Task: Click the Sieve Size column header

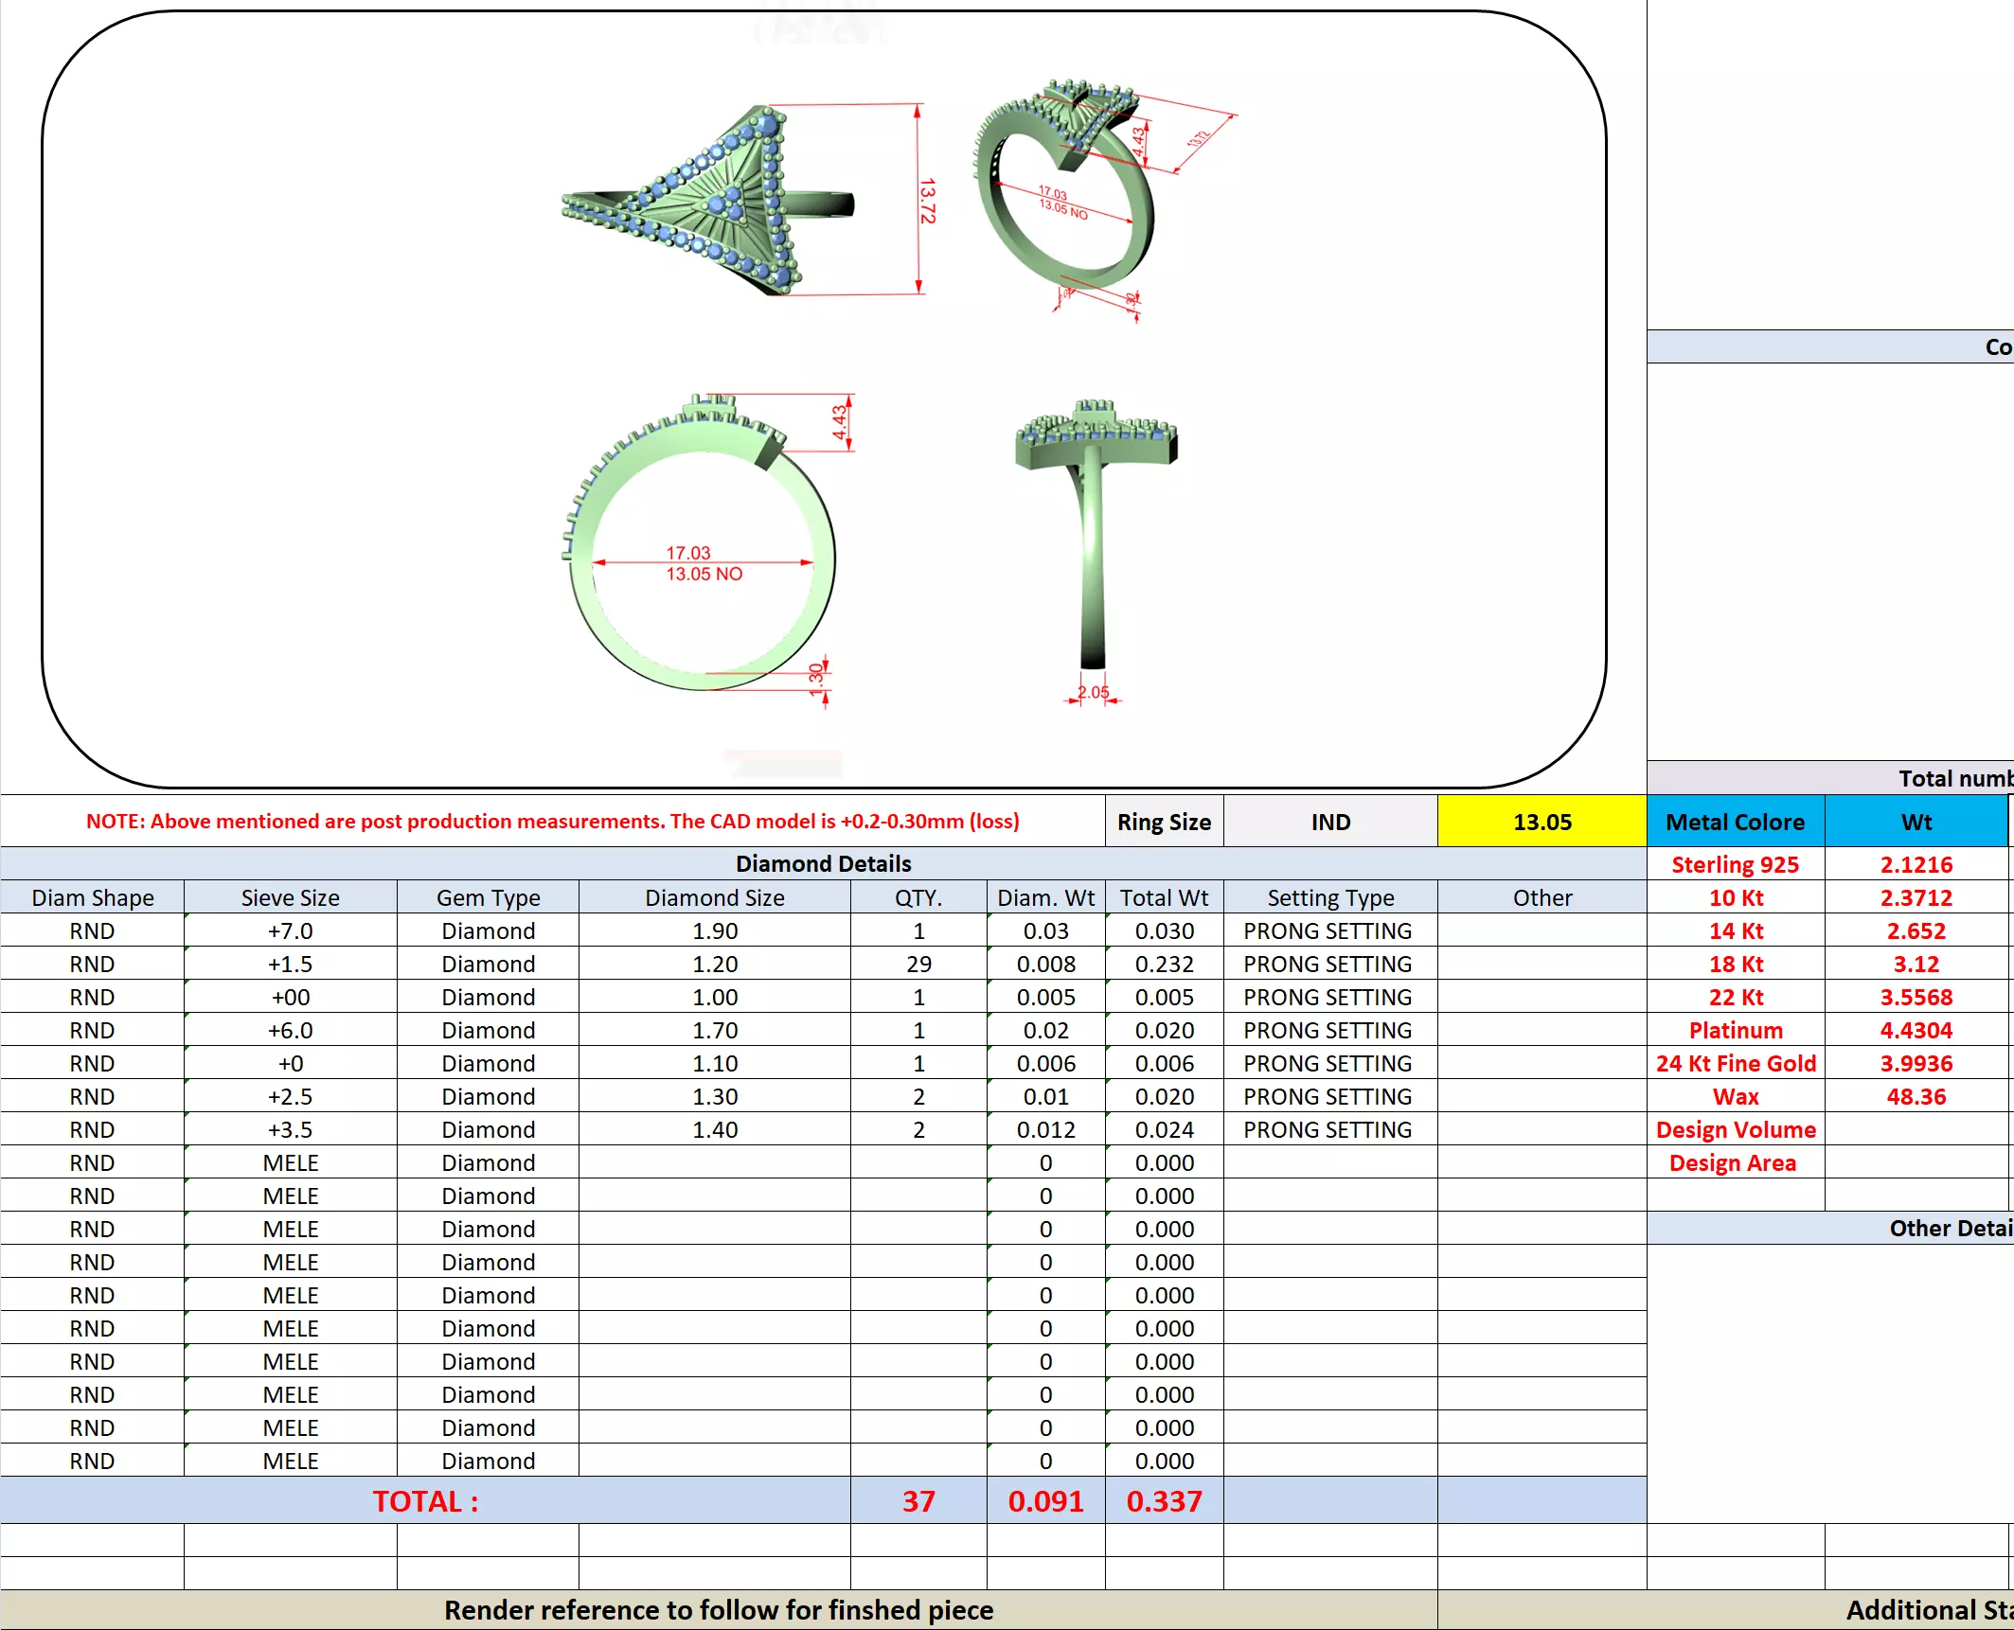Action: pos(290,897)
